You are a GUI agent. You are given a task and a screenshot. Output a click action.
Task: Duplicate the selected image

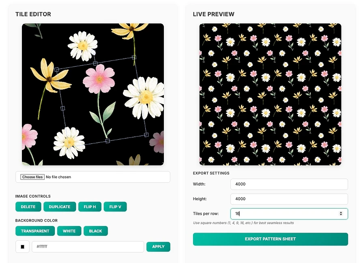tap(60, 207)
